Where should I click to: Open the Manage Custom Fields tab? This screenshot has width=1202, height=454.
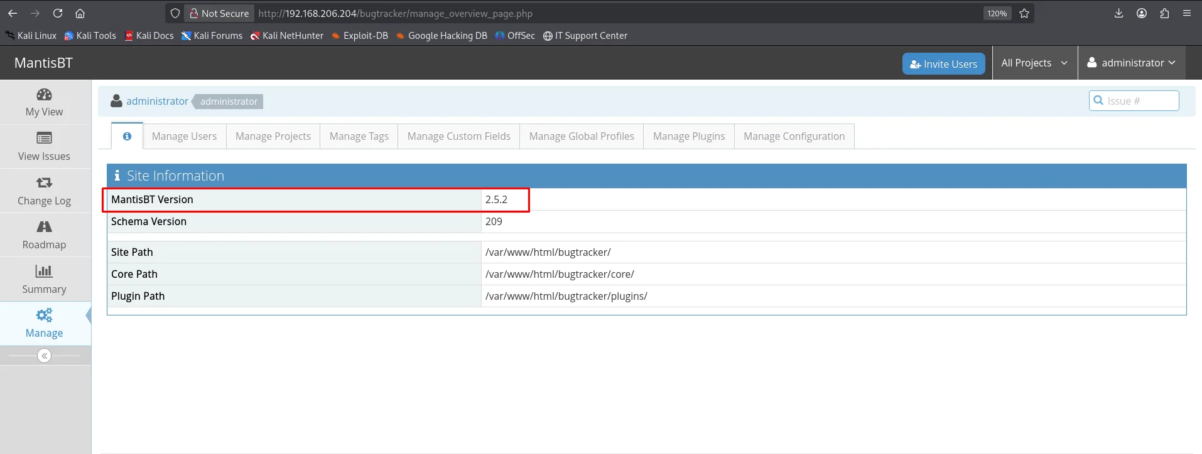click(459, 136)
